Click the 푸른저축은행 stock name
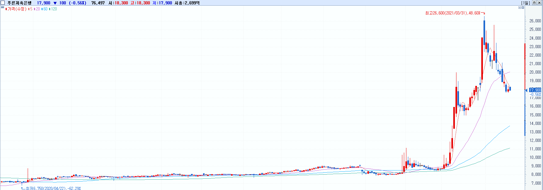 tap(20, 3)
